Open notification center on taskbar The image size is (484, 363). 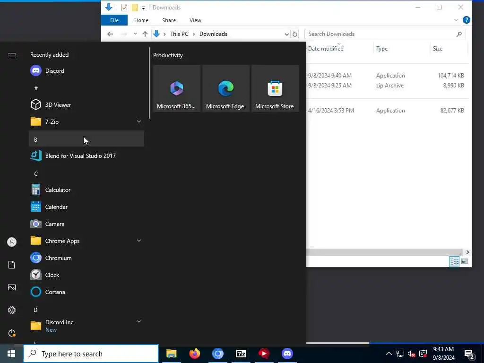pyautogui.click(x=469, y=354)
